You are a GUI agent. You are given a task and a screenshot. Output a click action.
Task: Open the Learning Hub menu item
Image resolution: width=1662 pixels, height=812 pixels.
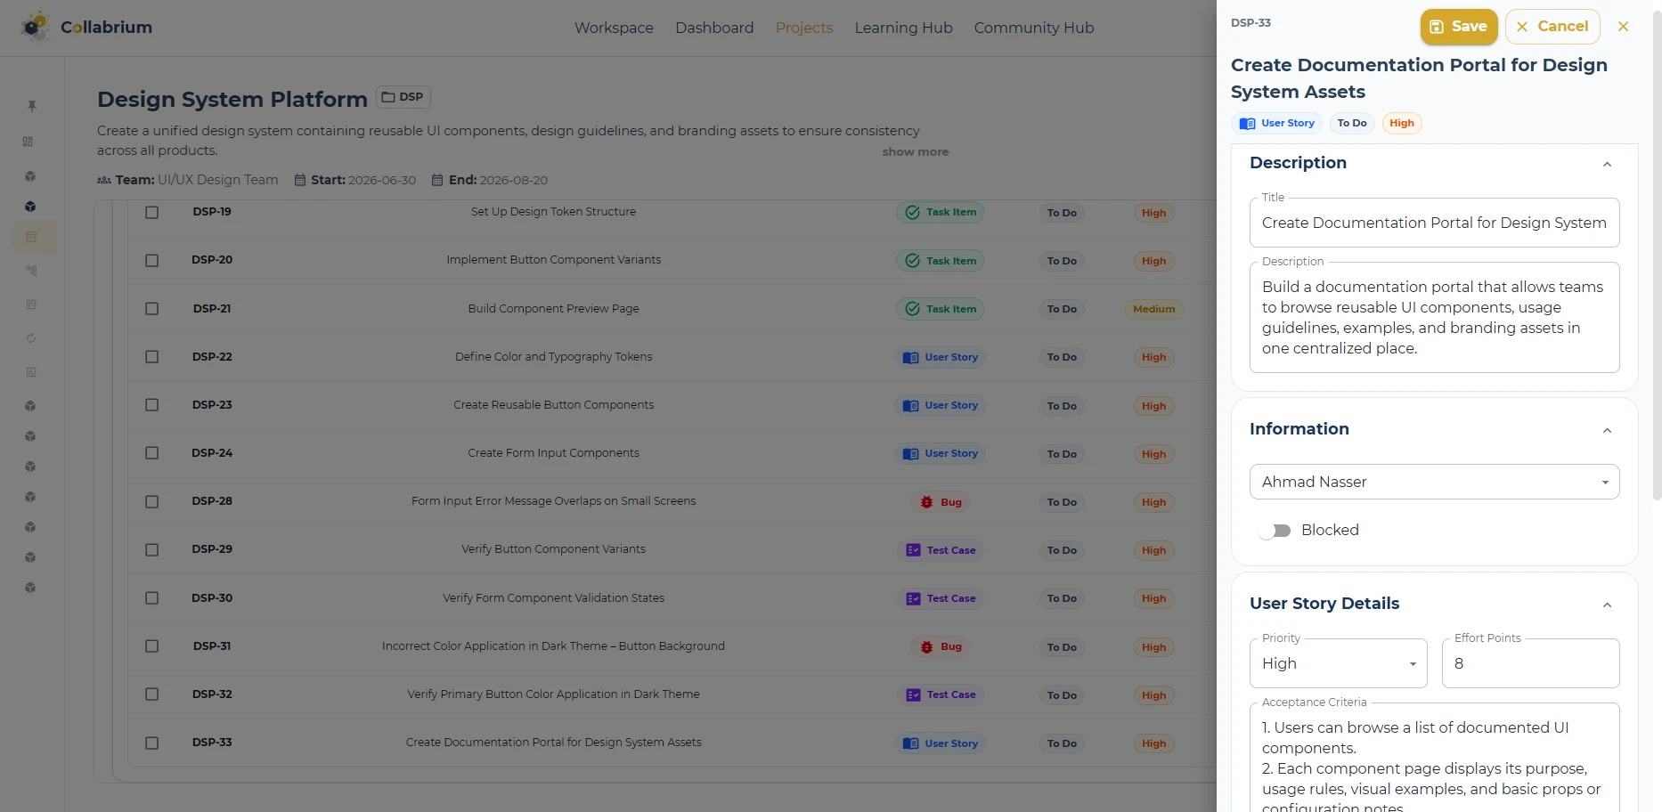(903, 28)
